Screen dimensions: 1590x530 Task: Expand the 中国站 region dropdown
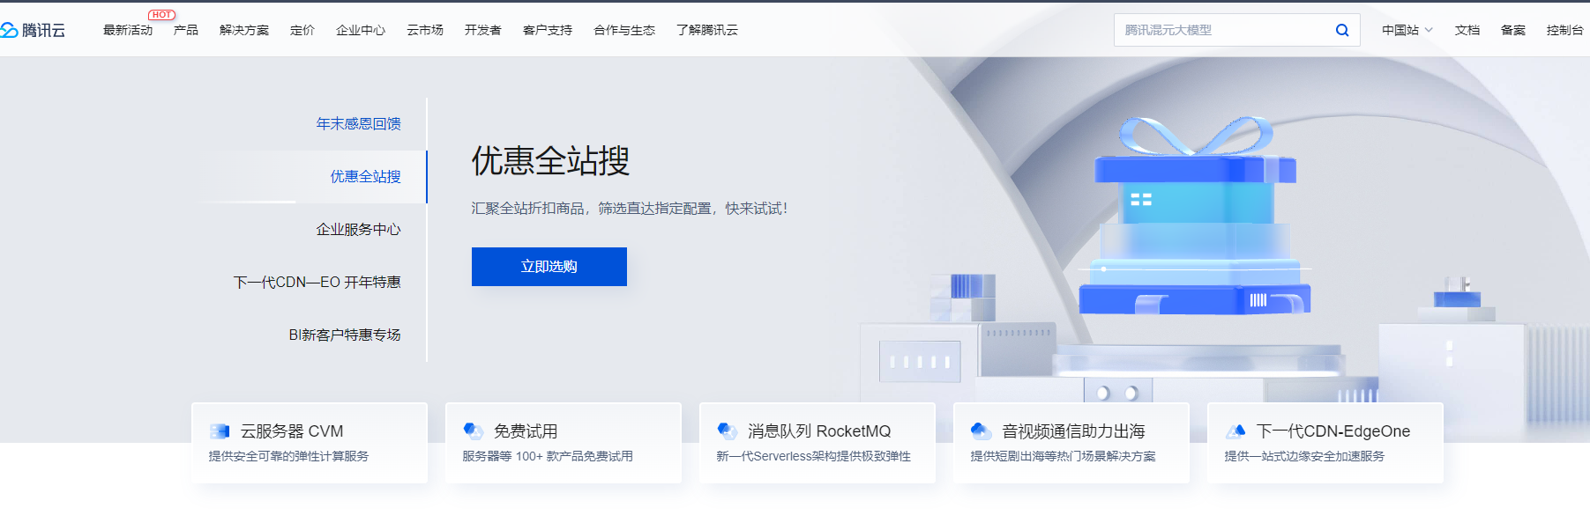click(x=1407, y=30)
